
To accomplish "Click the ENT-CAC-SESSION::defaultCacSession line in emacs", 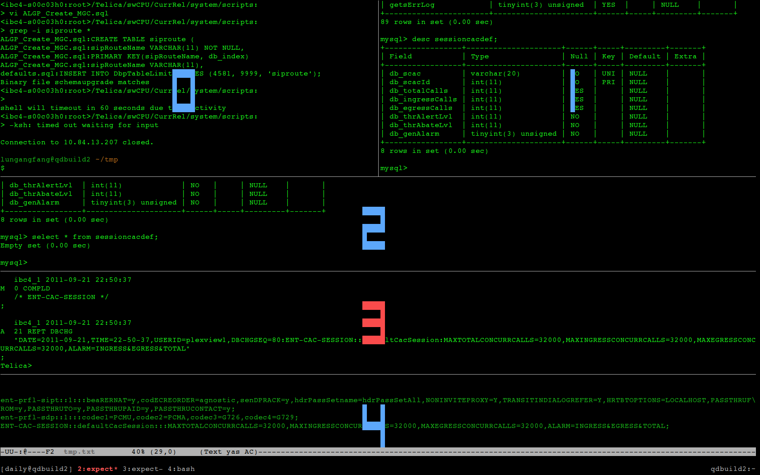I will point(335,426).
